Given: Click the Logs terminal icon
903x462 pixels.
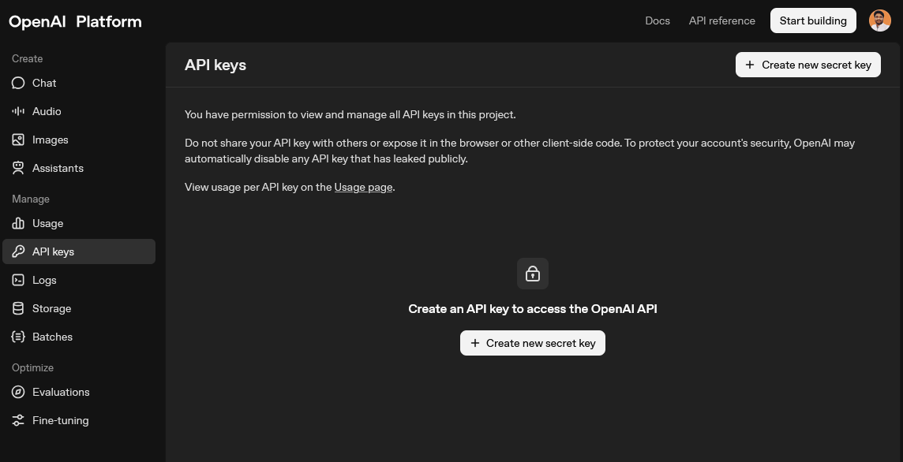Looking at the screenshot, I should click(x=18, y=280).
